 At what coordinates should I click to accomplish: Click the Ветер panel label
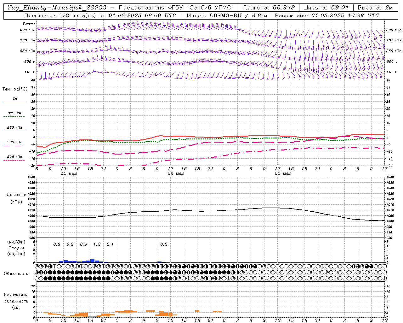coord(29,24)
